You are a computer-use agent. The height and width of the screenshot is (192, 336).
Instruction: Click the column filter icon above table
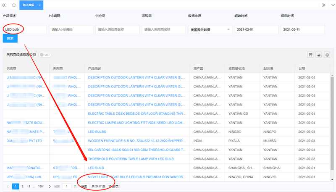[311, 55]
